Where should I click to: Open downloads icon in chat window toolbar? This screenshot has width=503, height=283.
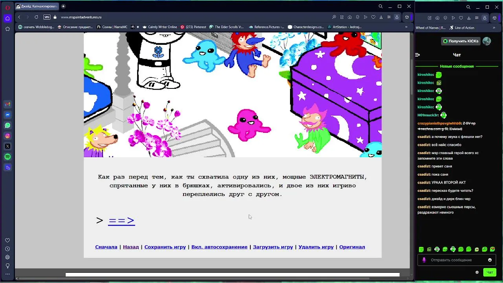click(x=469, y=18)
